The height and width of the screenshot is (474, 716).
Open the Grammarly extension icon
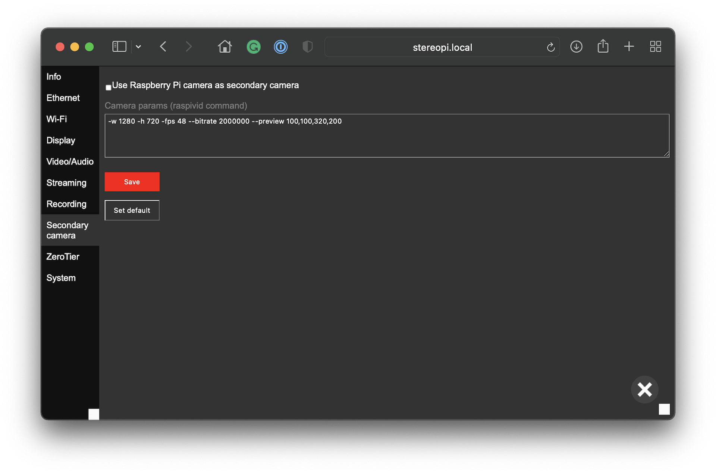[x=254, y=47]
